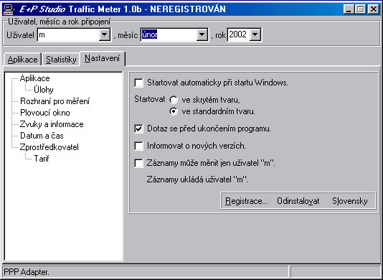Close the Traffic Meter window
The width and height of the screenshot is (383, 280).
tap(374, 9)
